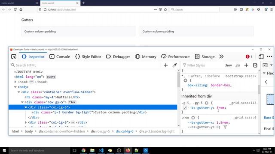Click the Search HTML field
Screen dimensions: 275x154
point(86,65)
